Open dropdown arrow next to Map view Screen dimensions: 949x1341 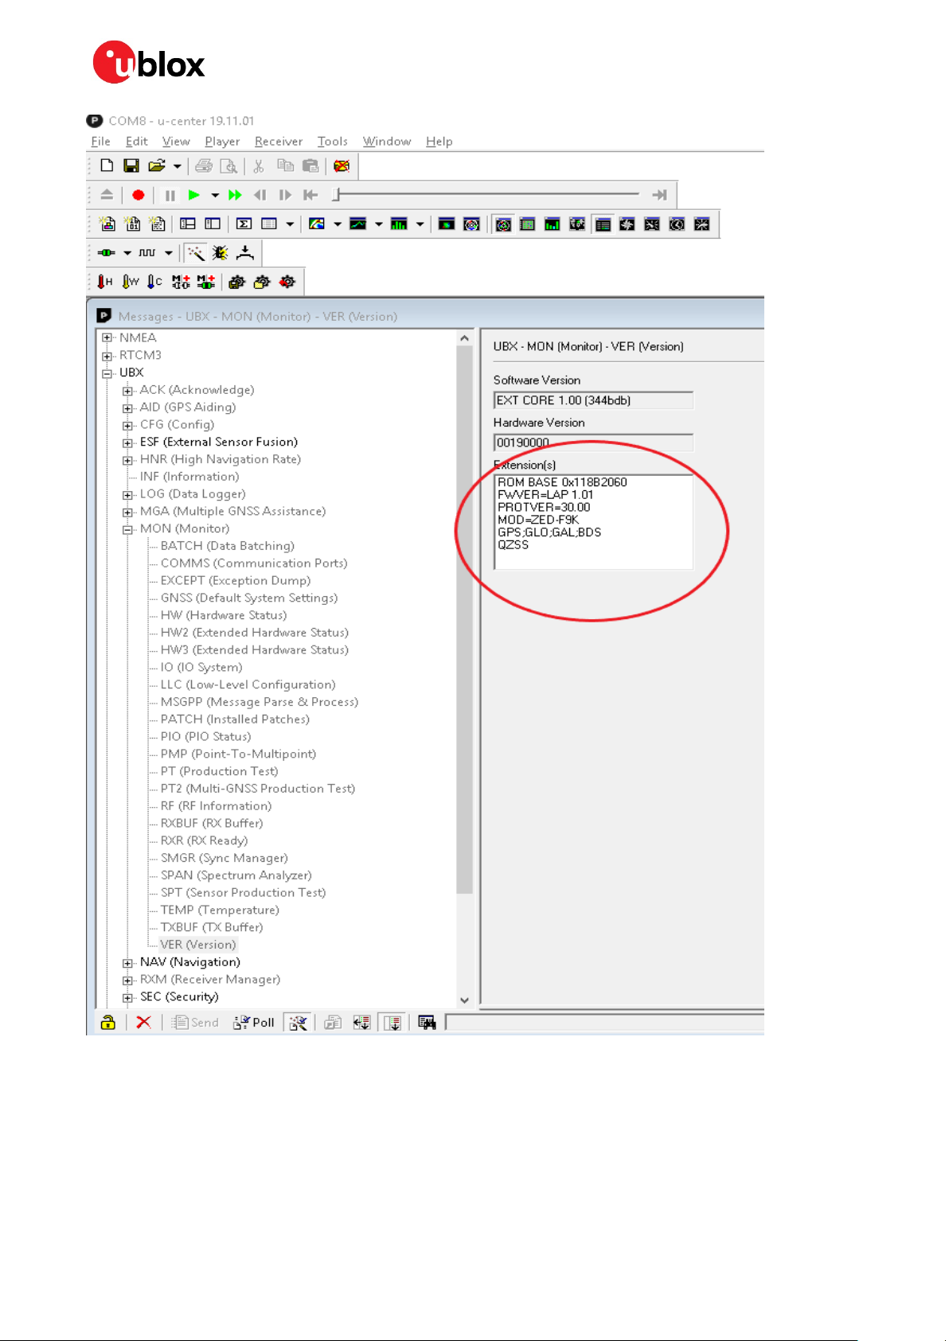click(x=338, y=224)
